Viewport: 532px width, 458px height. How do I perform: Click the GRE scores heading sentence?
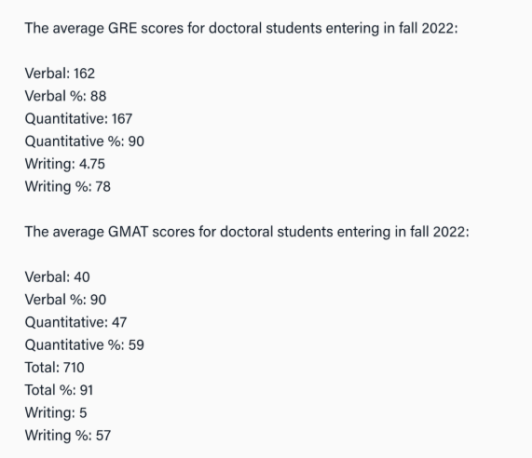tap(241, 28)
